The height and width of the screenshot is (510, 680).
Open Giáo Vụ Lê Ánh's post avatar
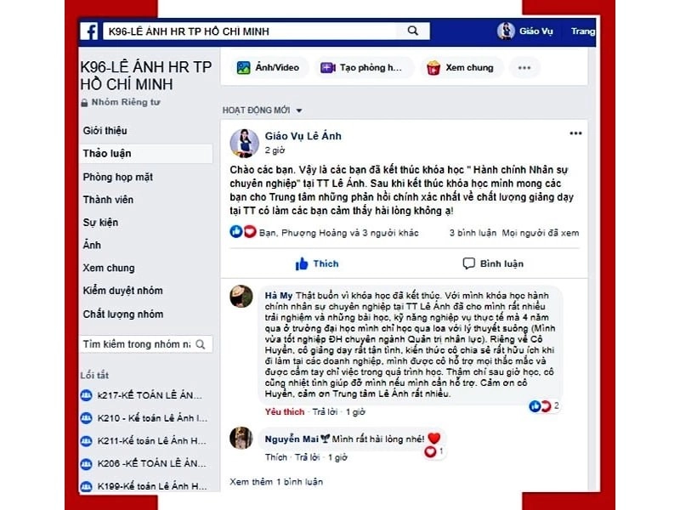[x=244, y=143]
